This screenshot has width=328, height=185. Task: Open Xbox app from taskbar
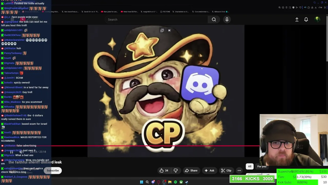click(181, 182)
